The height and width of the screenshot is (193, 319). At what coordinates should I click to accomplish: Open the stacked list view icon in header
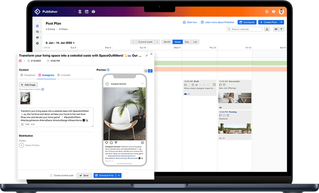80,11
